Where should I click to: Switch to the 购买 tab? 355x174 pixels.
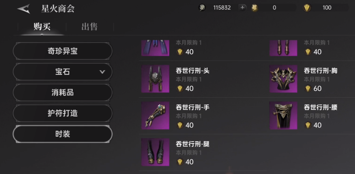(42, 26)
